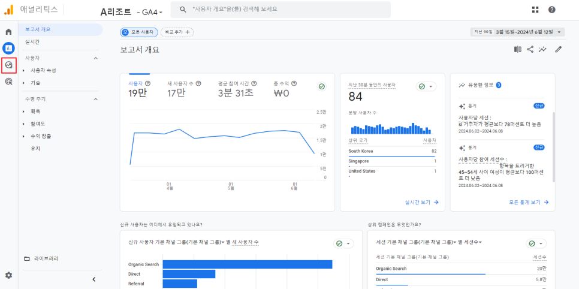Screen dimensions: 579x289
Task: Click the search field at top
Action: point(281,10)
